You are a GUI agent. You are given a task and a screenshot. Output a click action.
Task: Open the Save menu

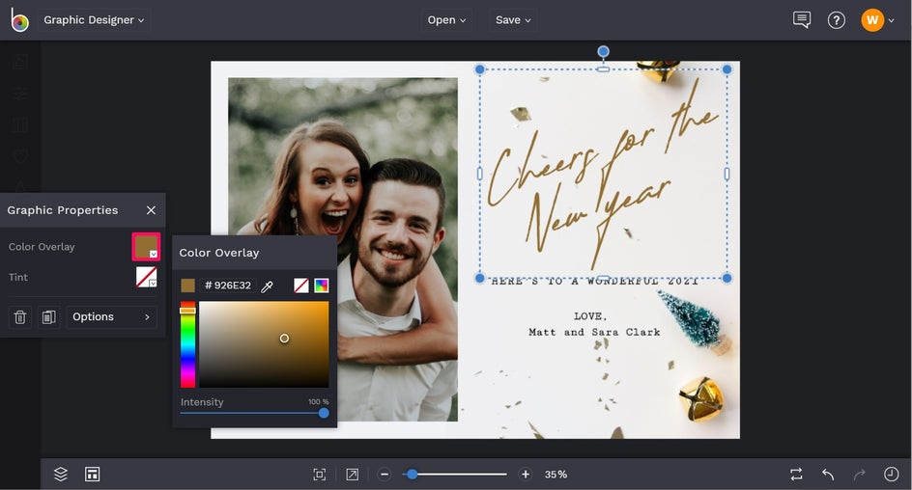512,19
